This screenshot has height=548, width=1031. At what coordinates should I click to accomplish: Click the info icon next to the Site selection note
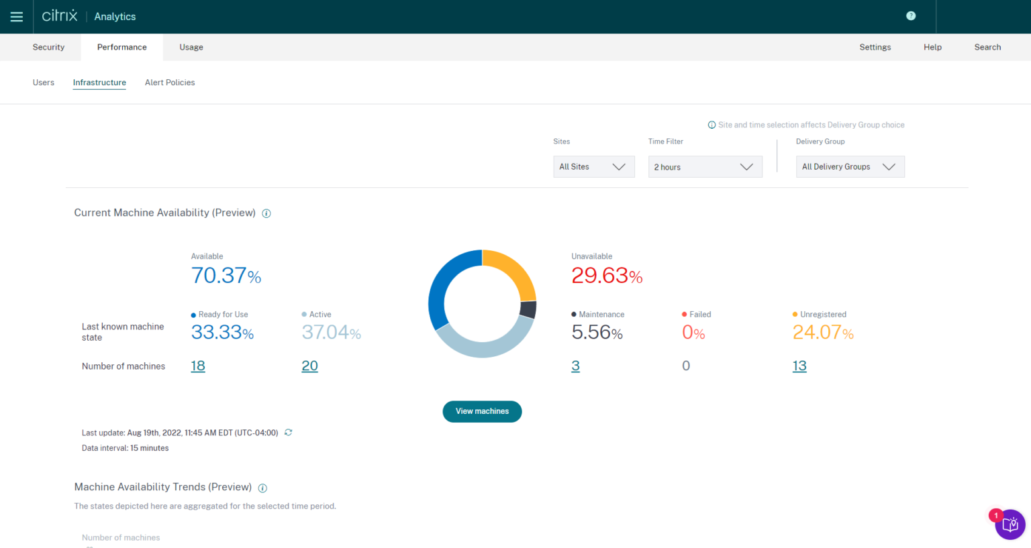click(x=711, y=125)
